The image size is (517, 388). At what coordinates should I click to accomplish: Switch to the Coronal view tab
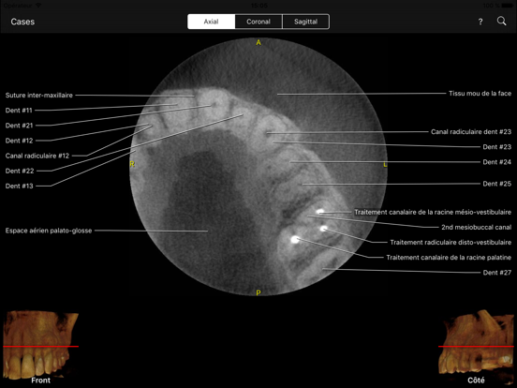click(258, 22)
